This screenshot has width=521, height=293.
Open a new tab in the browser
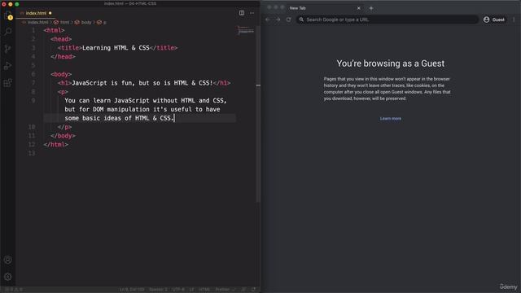point(371,8)
